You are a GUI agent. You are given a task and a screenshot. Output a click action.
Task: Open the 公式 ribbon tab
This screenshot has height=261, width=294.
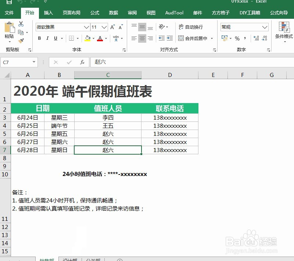[94, 12]
